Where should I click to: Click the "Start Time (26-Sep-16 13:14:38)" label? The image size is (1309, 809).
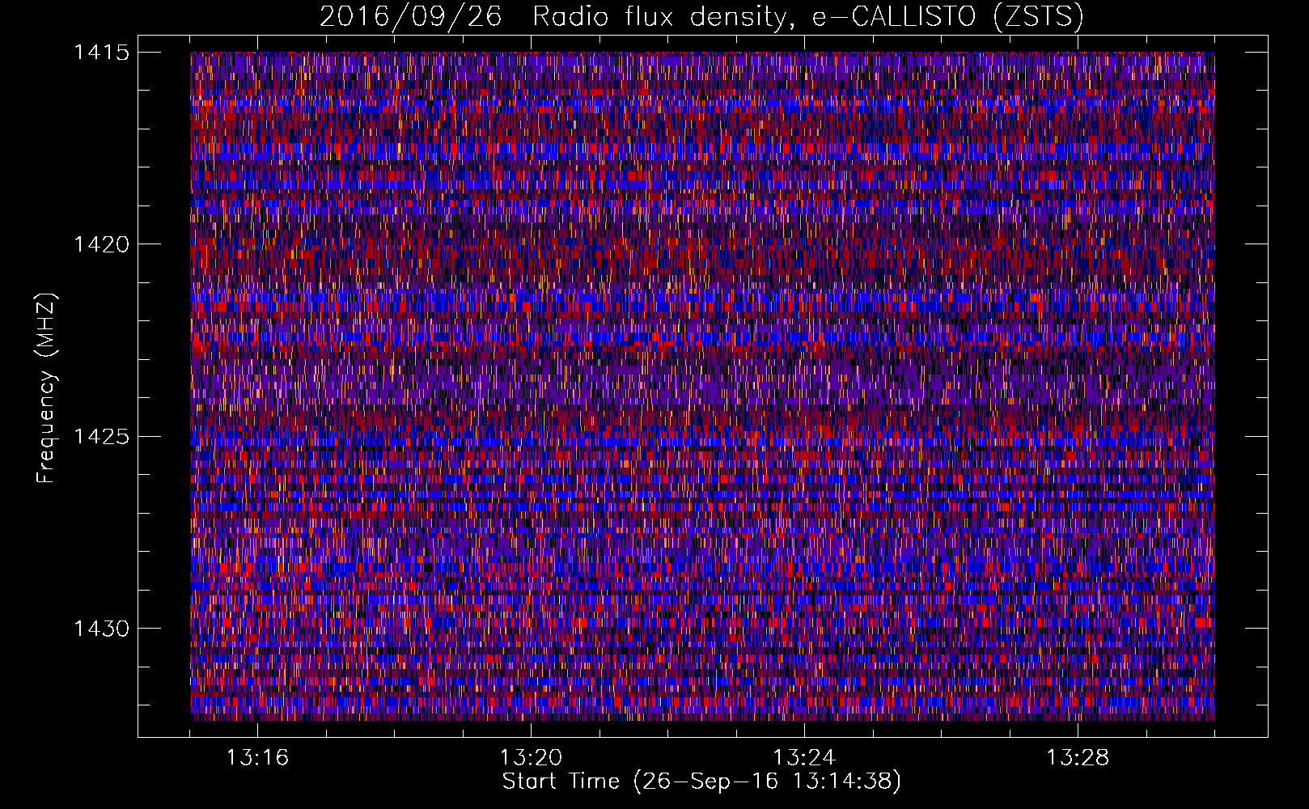click(701, 781)
